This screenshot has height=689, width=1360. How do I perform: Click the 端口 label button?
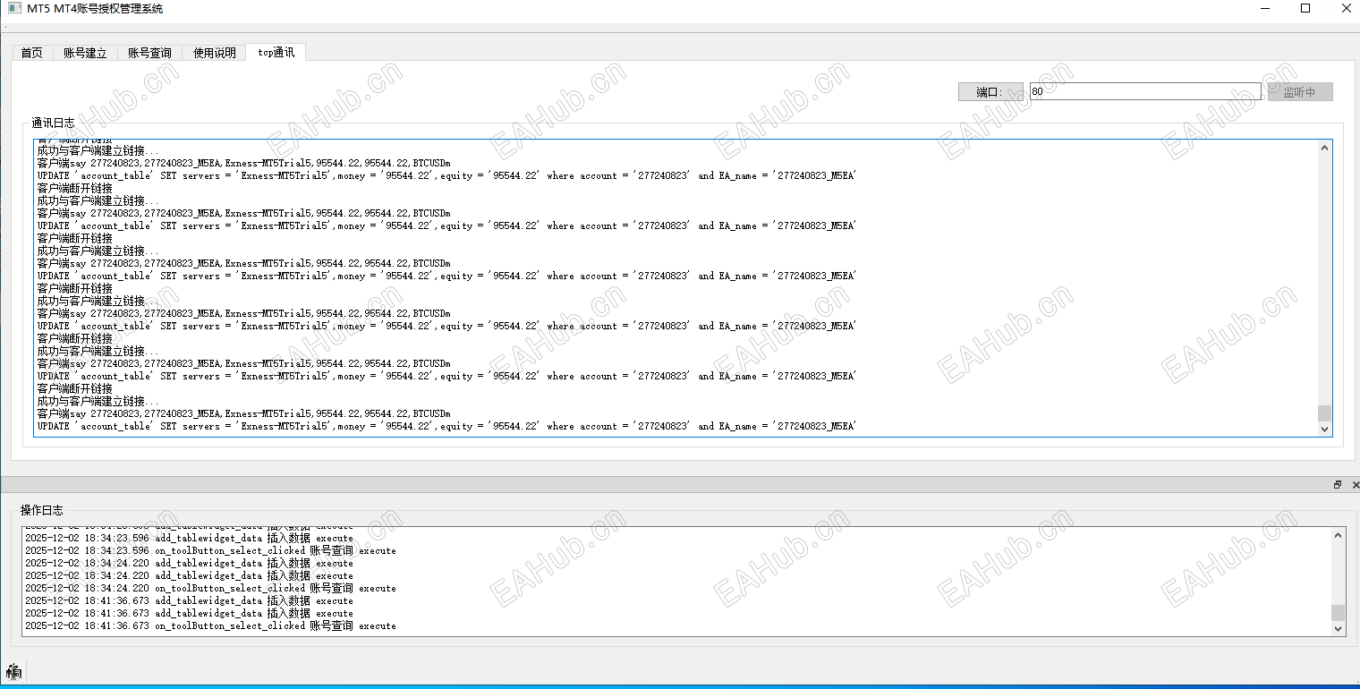coord(991,90)
